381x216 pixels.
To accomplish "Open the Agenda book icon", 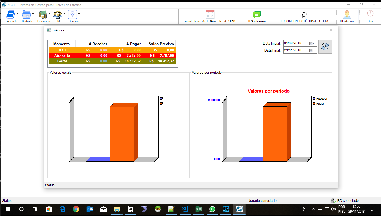I will 11,14.
